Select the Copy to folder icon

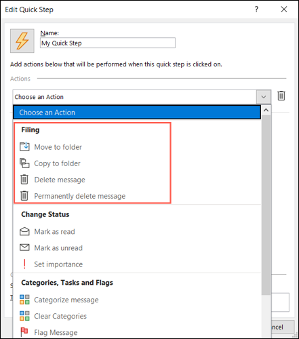pyautogui.click(x=24, y=163)
